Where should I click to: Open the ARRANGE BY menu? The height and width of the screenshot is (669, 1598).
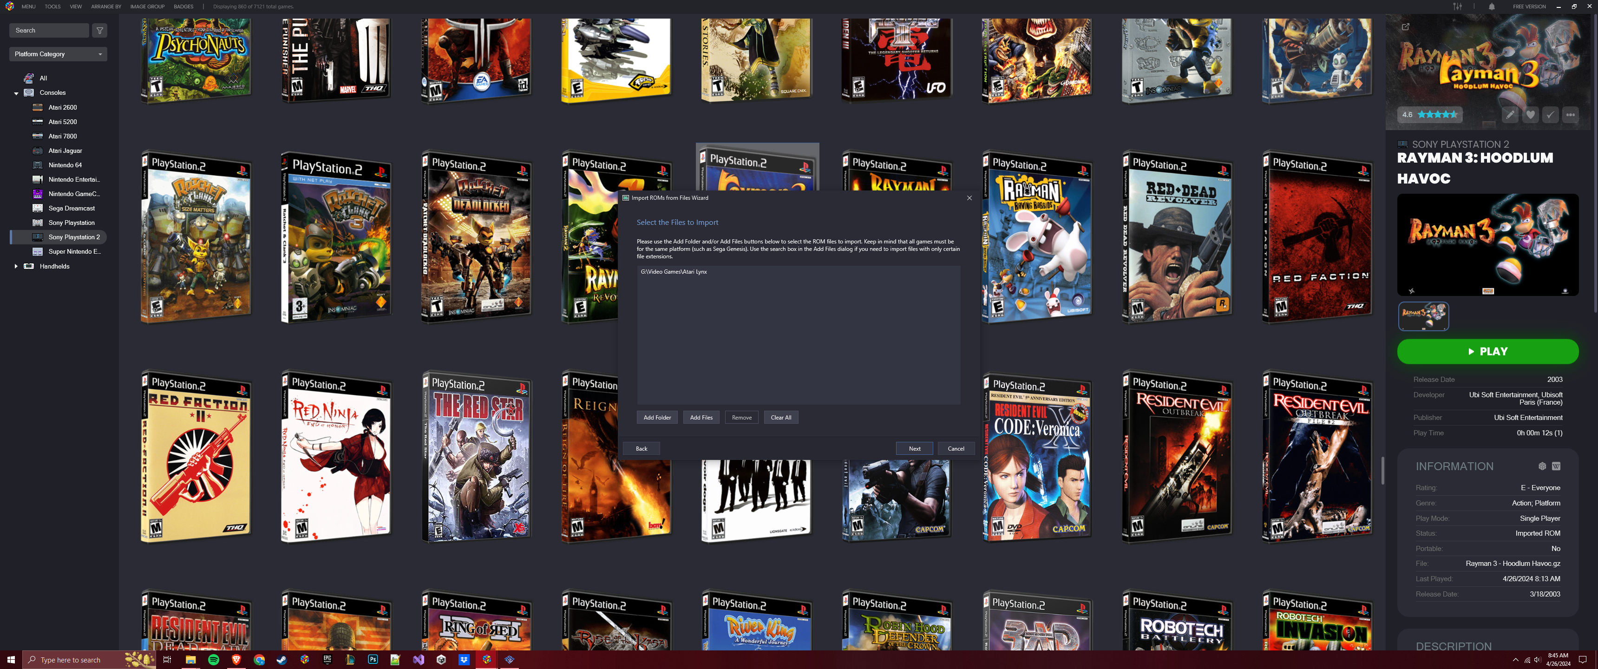tap(106, 7)
